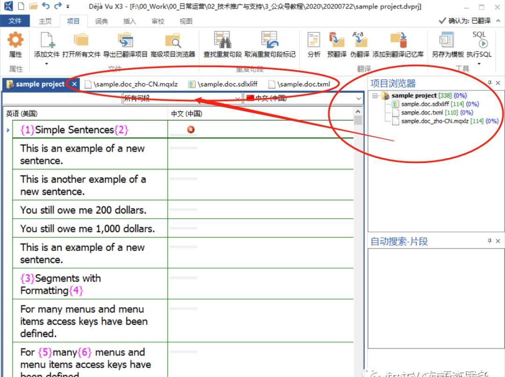Close the 项目浏览器 panel
Screen dimensions: 505x377
[498, 83]
